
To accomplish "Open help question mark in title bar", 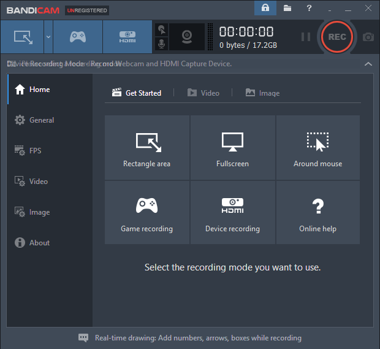I will pos(309,8).
